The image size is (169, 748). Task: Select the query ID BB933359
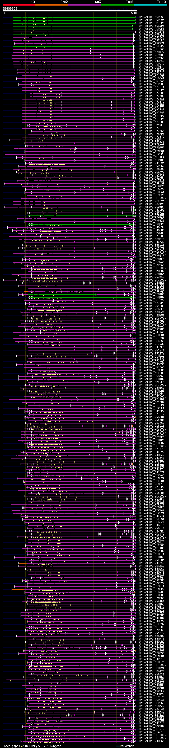(10, 9)
